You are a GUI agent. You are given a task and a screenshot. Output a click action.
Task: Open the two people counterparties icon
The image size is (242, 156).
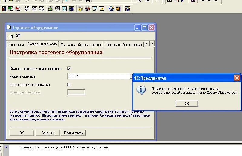(71, 9)
